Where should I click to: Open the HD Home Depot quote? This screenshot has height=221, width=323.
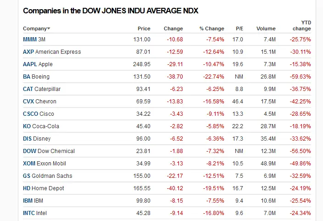point(27,188)
